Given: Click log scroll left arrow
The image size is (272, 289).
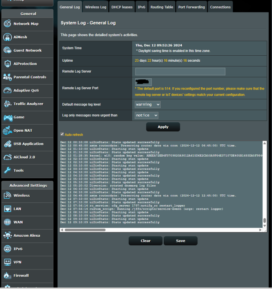Looking at the screenshot, I should click(62, 230).
